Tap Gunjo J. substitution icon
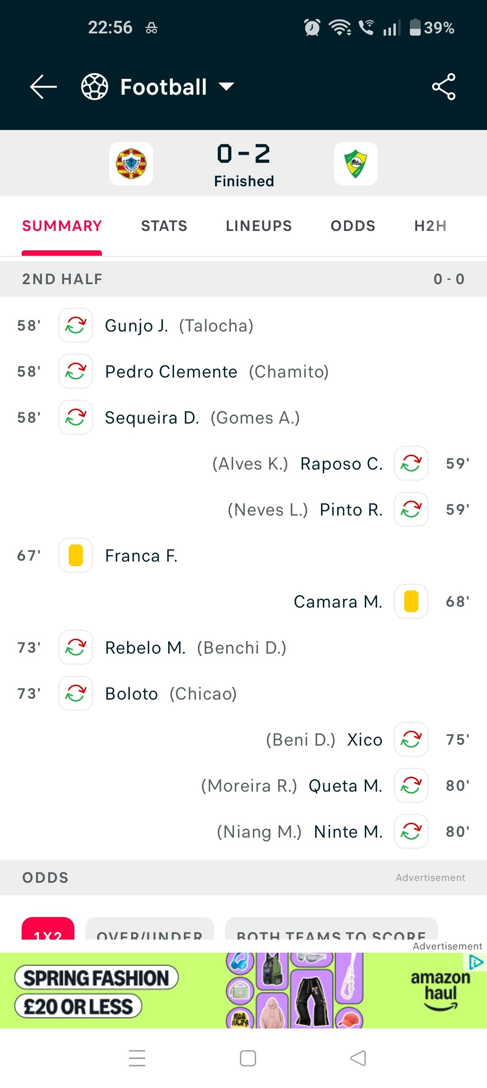Screen dimensions: 487x1088 76,325
